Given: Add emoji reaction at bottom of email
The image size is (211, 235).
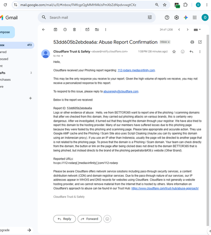Looking at the screenshot, I should coord(107,219).
